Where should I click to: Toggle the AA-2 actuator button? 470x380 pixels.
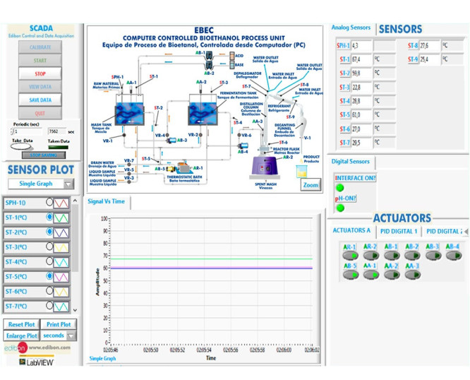click(x=392, y=275)
